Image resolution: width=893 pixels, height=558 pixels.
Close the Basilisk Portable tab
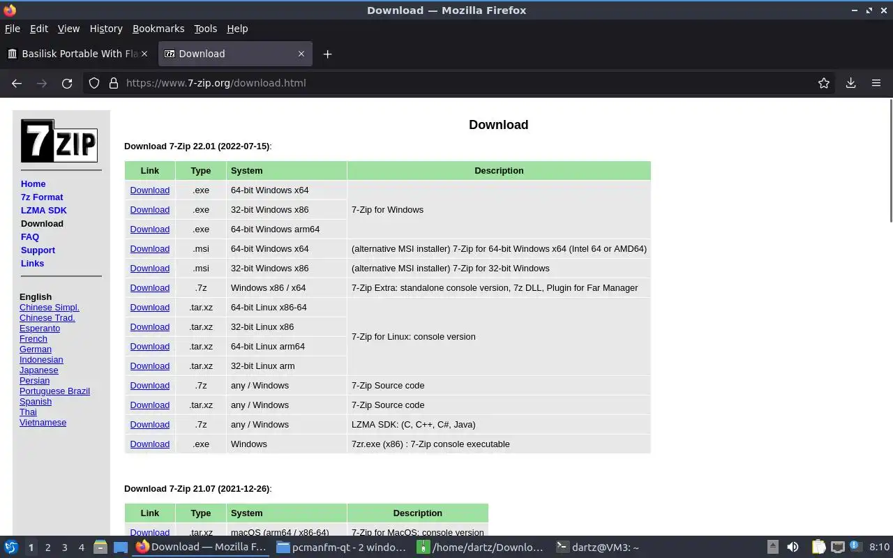(145, 54)
